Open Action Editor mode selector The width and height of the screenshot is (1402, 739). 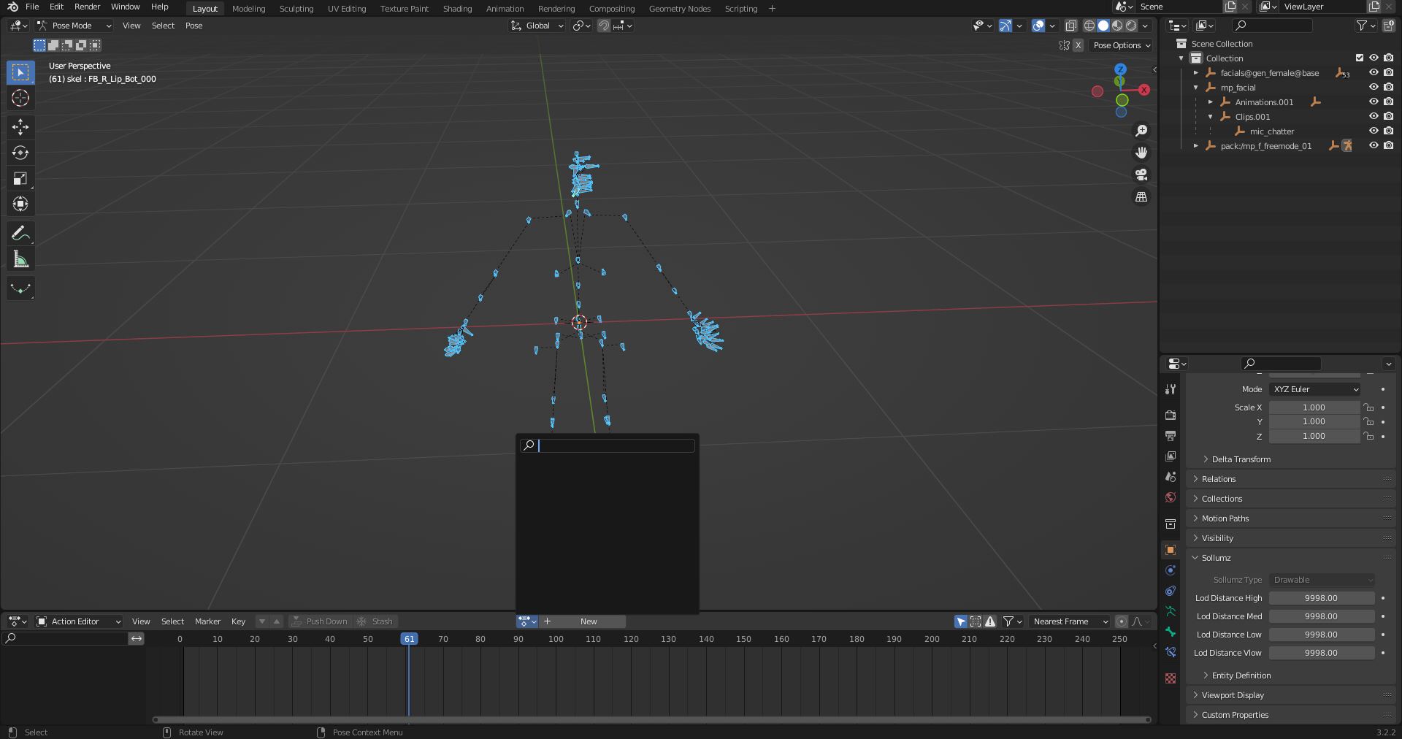pos(79,621)
